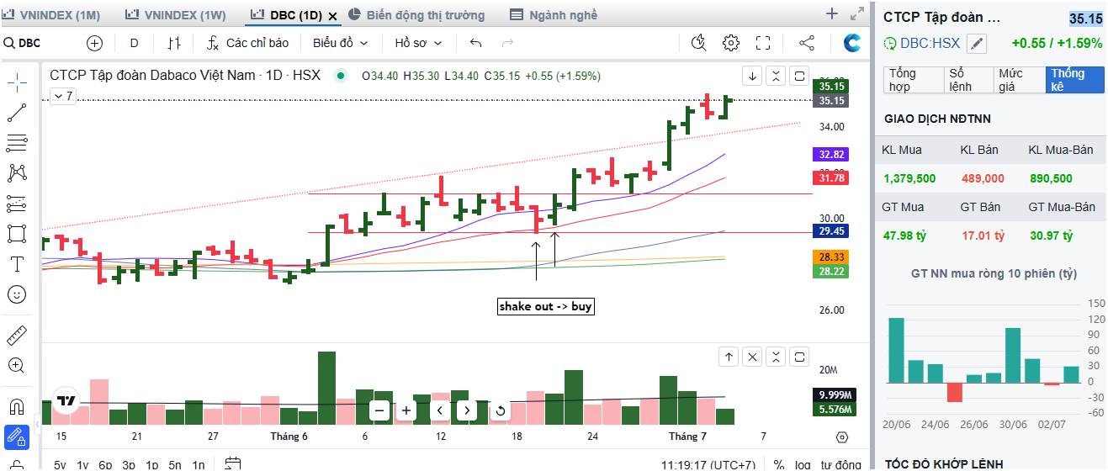Redo the chart action
This screenshot has height=471, width=1108.
[507, 43]
